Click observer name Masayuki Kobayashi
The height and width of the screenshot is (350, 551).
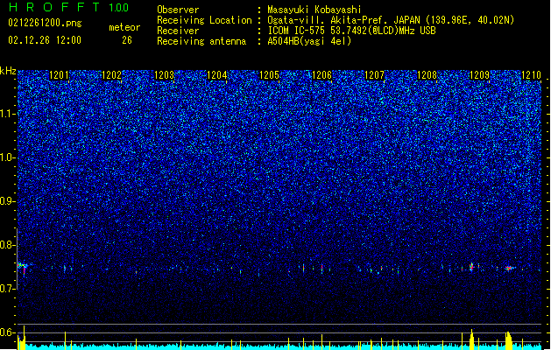click(x=314, y=10)
